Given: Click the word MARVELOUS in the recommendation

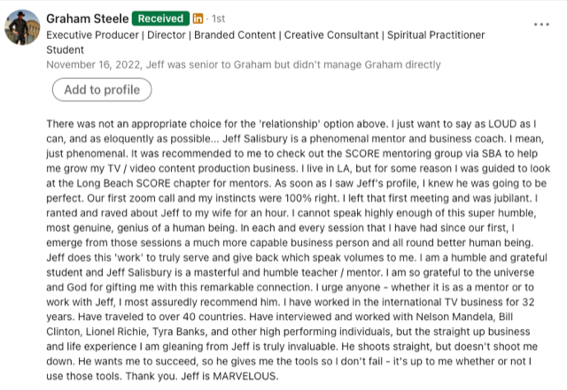Looking at the screenshot, I should click(x=245, y=376).
